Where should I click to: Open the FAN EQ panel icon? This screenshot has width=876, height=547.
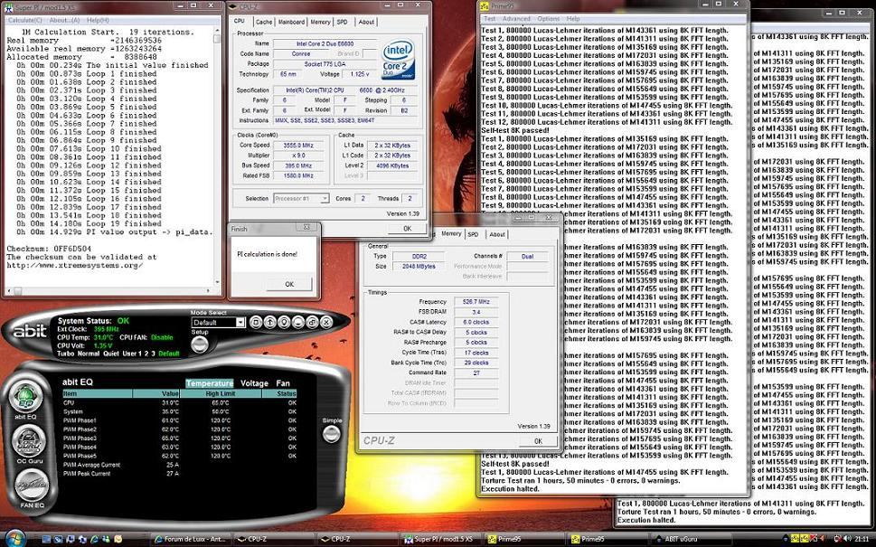coord(32,485)
